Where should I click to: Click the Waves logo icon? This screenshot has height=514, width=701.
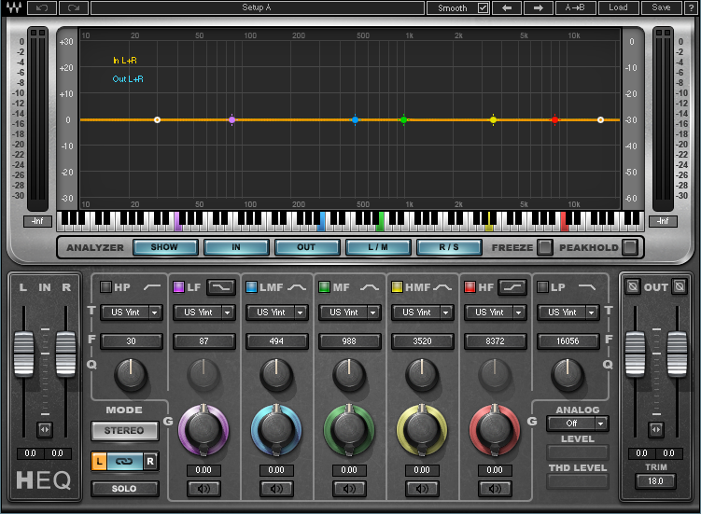[x=13, y=7]
